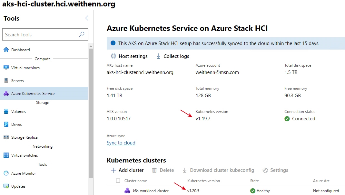
Task: Click the AKS version value 1.0.0.10517
Action: [119, 119]
